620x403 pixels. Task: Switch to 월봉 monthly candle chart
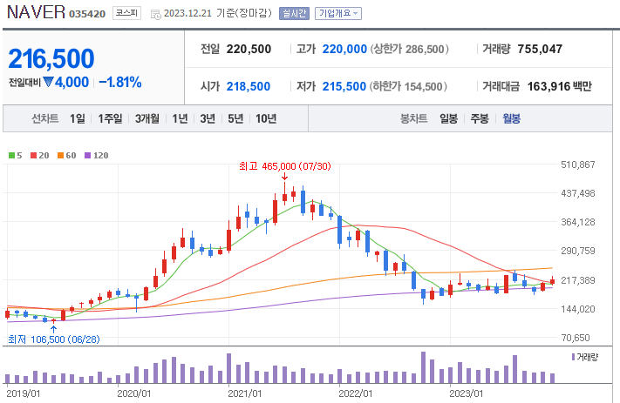[x=512, y=118]
